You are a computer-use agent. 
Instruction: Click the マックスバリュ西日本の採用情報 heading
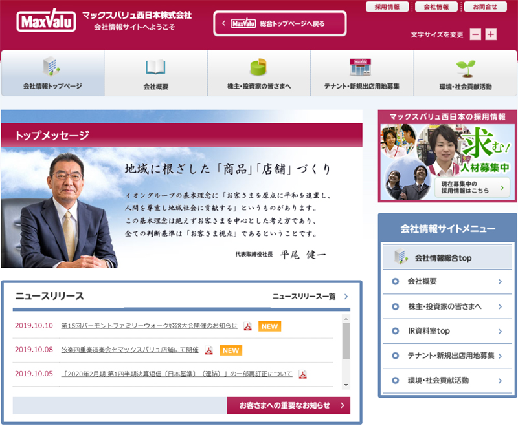(x=447, y=117)
